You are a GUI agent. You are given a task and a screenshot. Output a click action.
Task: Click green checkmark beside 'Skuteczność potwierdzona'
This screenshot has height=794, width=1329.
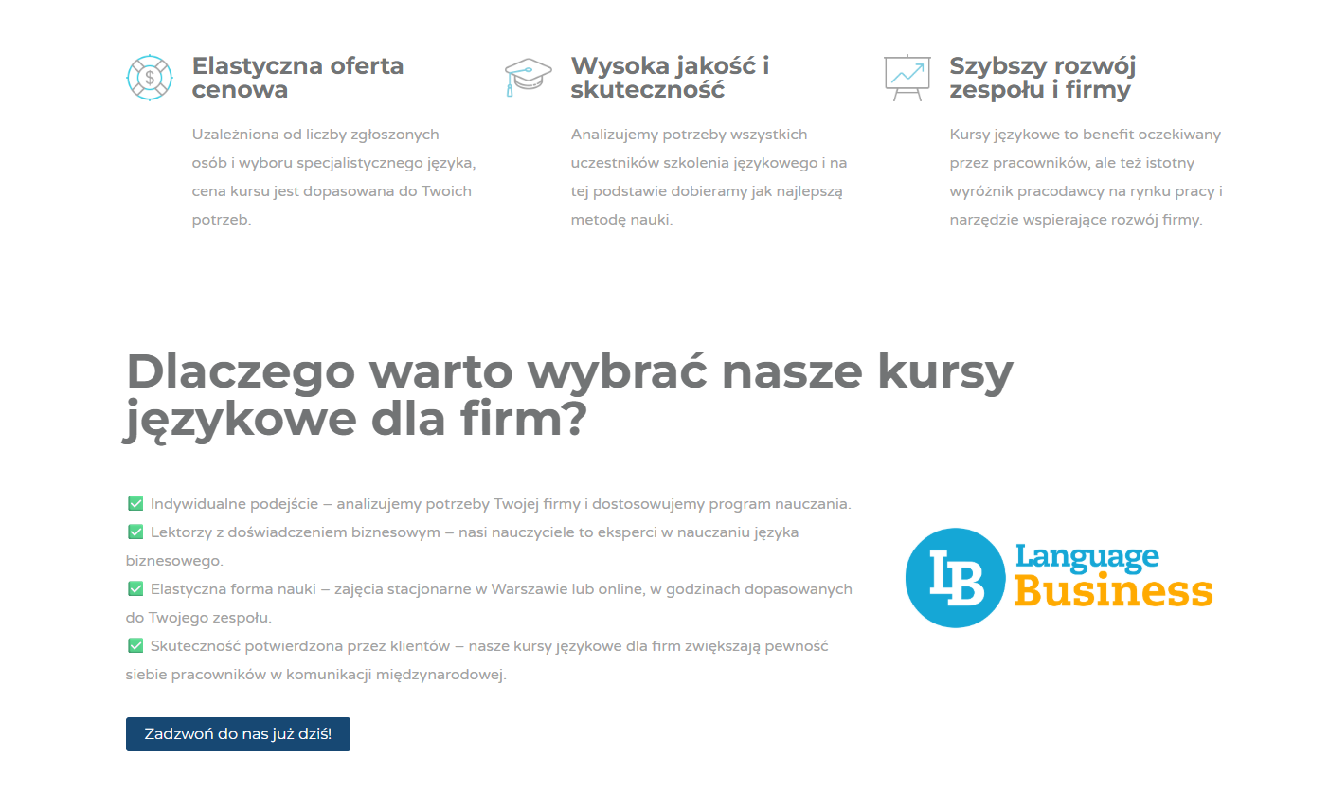coord(135,646)
